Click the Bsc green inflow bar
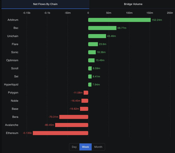 click(x=102, y=28)
